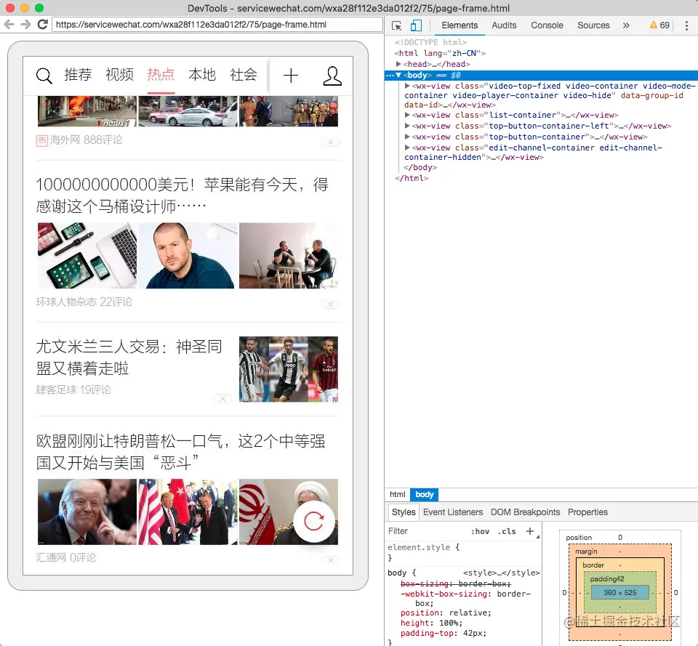Click the browser back arrow
The image size is (698, 646).
pyautogui.click(x=9, y=25)
